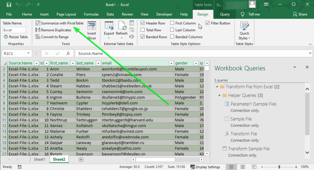Enable the Total Row checkbox
The image size is (314, 170).
coord(143,30)
